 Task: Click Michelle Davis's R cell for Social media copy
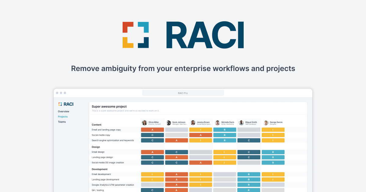(225, 135)
